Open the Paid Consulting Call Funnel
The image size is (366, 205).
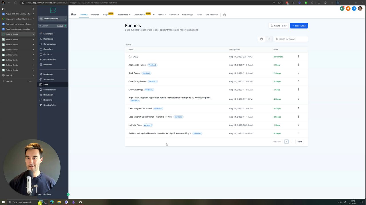pos(160,133)
